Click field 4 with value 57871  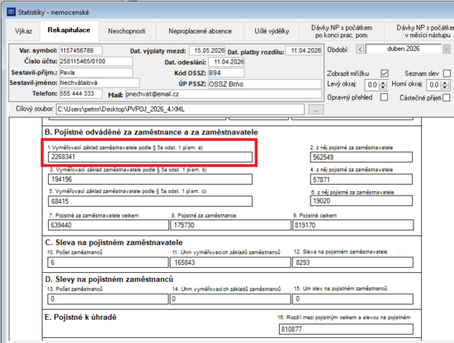(x=362, y=180)
